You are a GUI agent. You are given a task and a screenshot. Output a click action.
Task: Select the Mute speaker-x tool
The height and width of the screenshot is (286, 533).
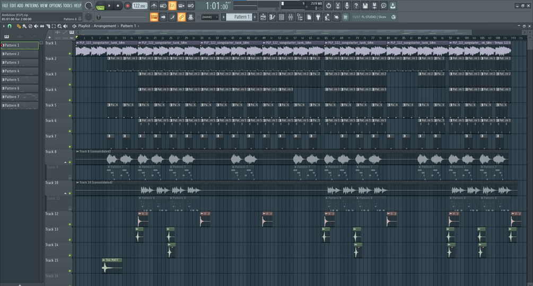click(36, 26)
